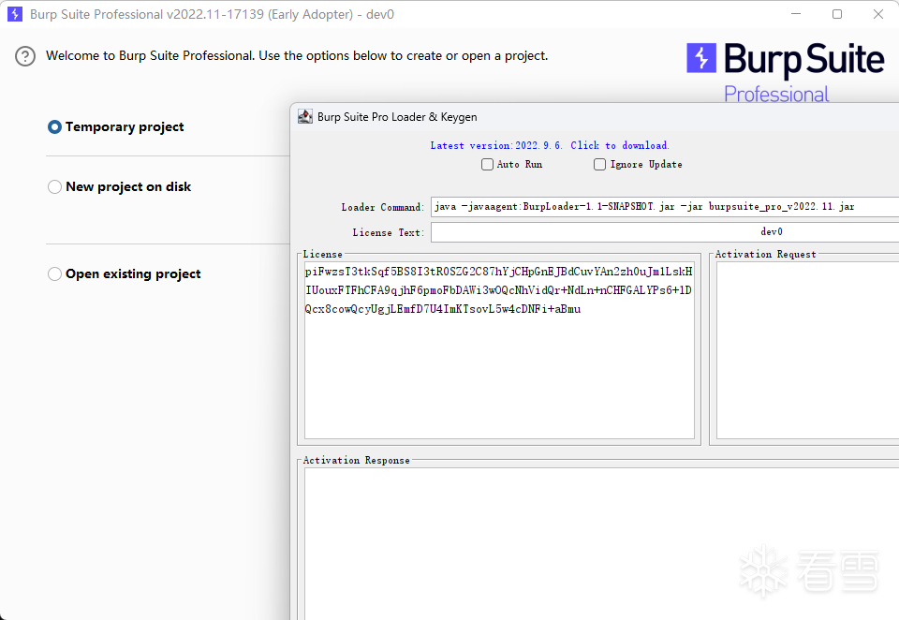Open the latest version download link
899x620 pixels.
(x=550, y=146)
